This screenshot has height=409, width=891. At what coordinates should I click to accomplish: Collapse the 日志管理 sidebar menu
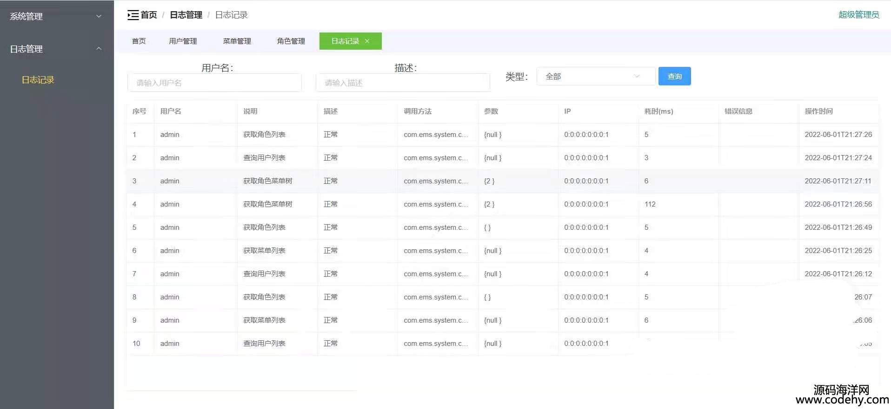(56, 49)
